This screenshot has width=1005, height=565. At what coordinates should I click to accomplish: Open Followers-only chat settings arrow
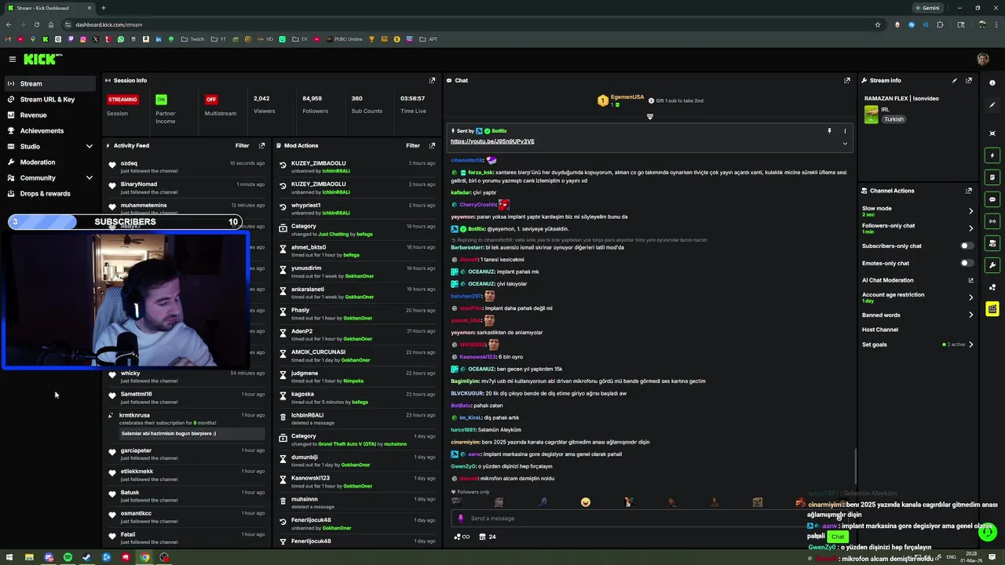click(x=970, y=228)
